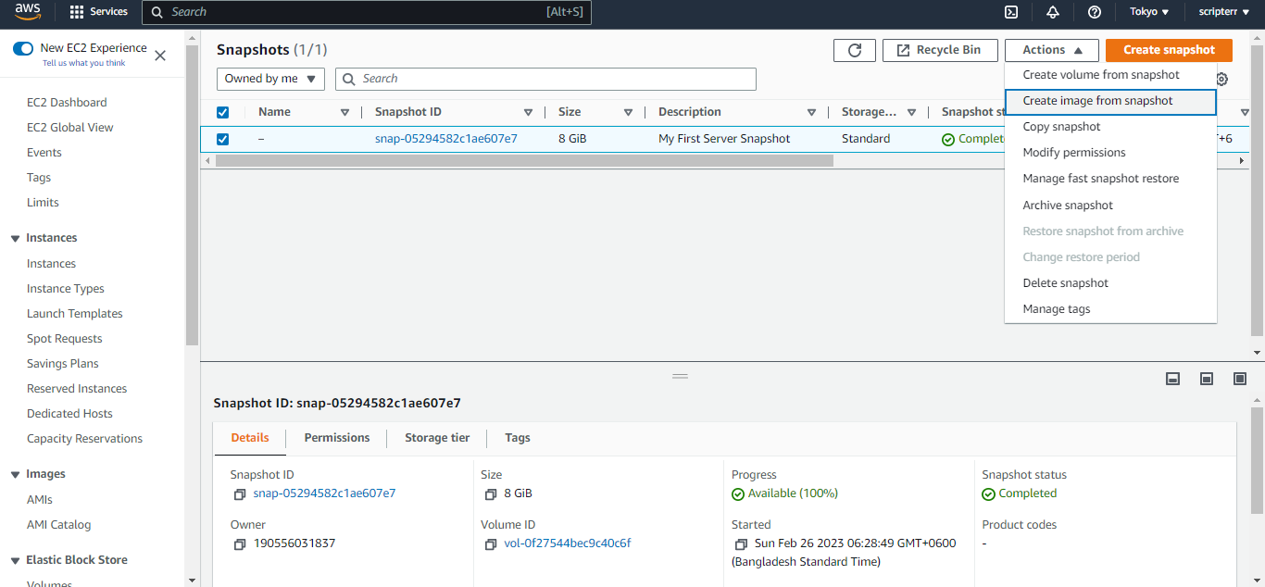Click the top console search field
Viewport: 1265px width, 587px height.
pos(366,12)
